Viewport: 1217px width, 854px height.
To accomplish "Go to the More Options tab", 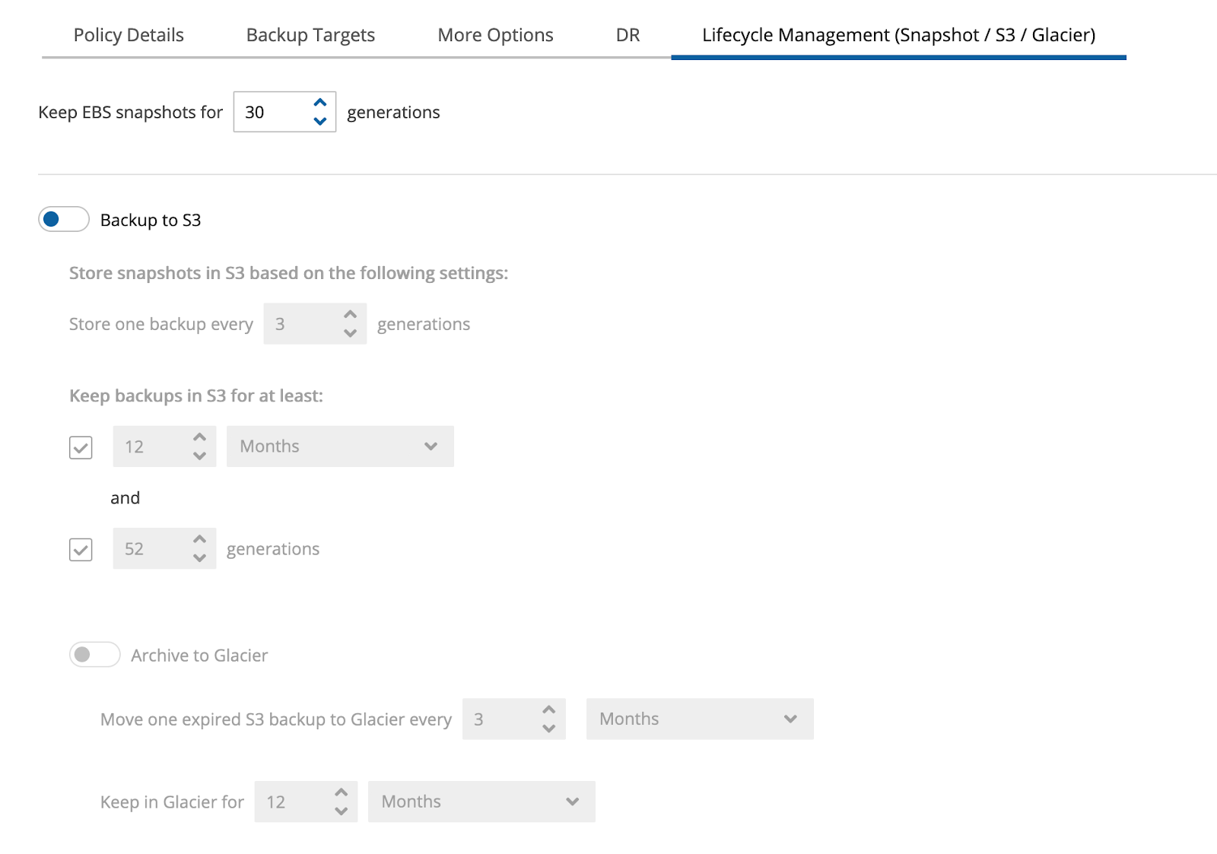I will (495, 35).
